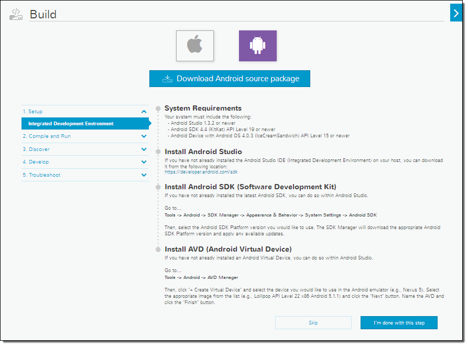Select the purple Android platform icon

pyautogui.click(x=257, y=46)
